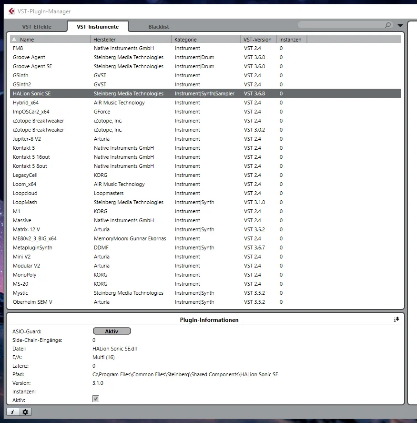Select iZotope BreakTweaker VST 3.0.2 row
This screenshot has width=417, height=423.
pyautogui.click(x=205, y=130)
